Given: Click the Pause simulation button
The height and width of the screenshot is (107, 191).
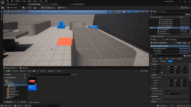Looking at the screenshot, I should (45, 8).
